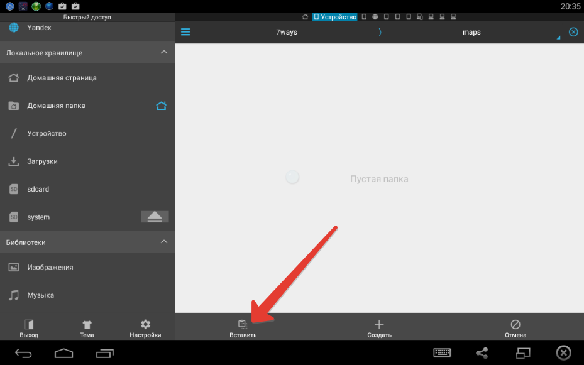584x365 pixels.
Task: Open the Музыка library
Action: point(87,295)
